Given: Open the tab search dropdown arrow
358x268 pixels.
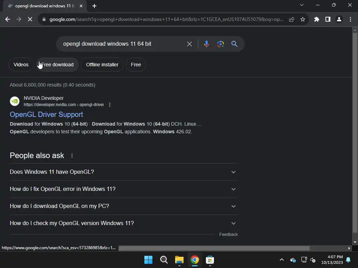Looking at the screenshot, I should pyautogui.click(x=302, y=5).
